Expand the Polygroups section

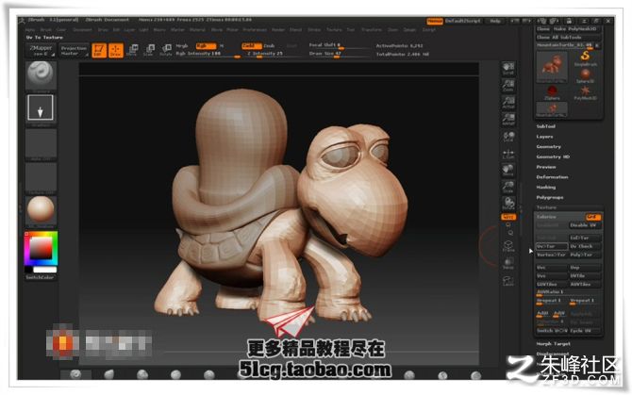[x=550, y=197]
